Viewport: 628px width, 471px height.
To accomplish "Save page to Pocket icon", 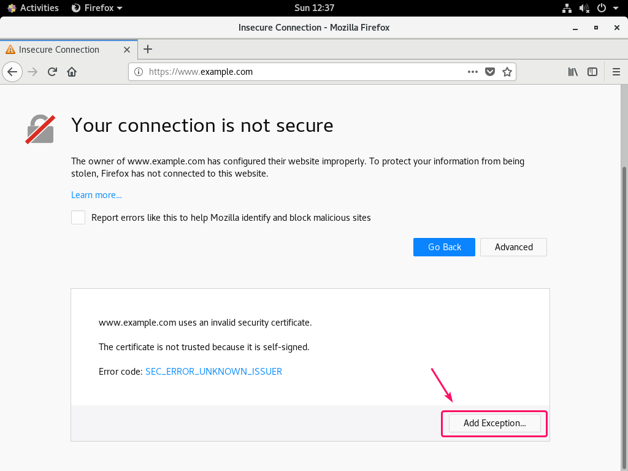I will [x=490, y=72].
